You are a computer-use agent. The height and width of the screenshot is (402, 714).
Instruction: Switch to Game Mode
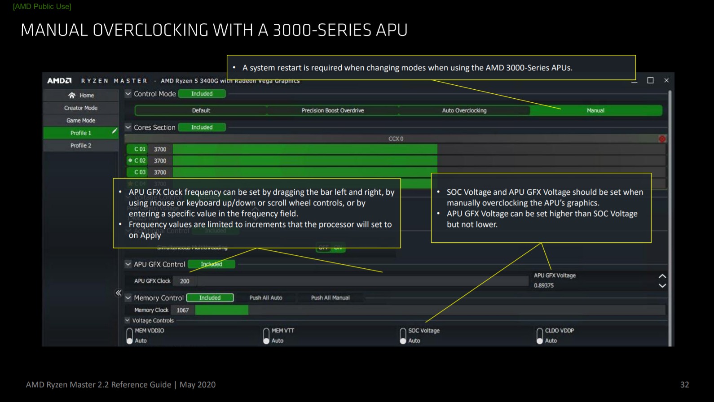pyautogui.click(x=80, y=120)
